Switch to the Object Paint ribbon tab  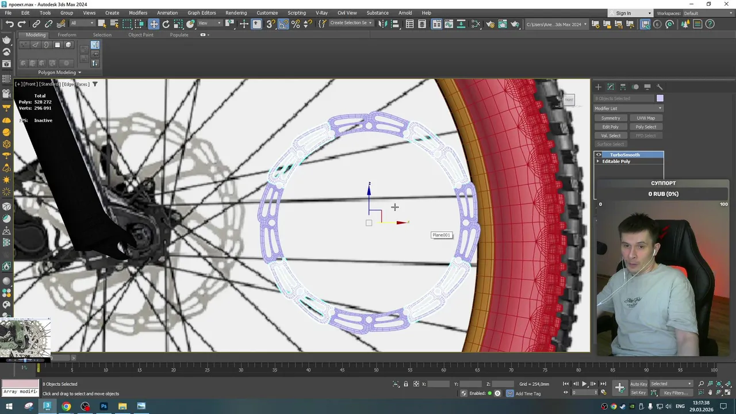tap(140, 34)
